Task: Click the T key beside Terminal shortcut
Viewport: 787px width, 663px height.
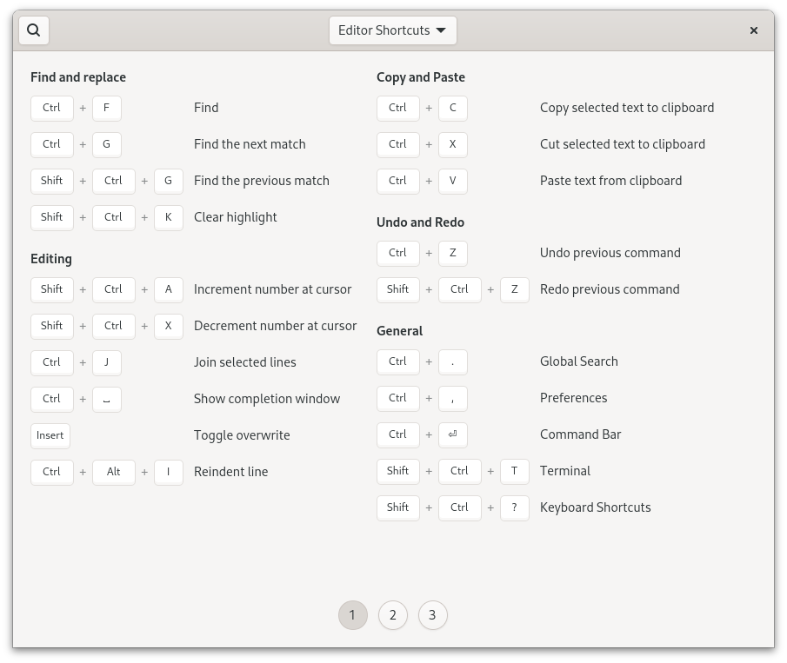Action: pyautogui.click(x=514, y=471)
